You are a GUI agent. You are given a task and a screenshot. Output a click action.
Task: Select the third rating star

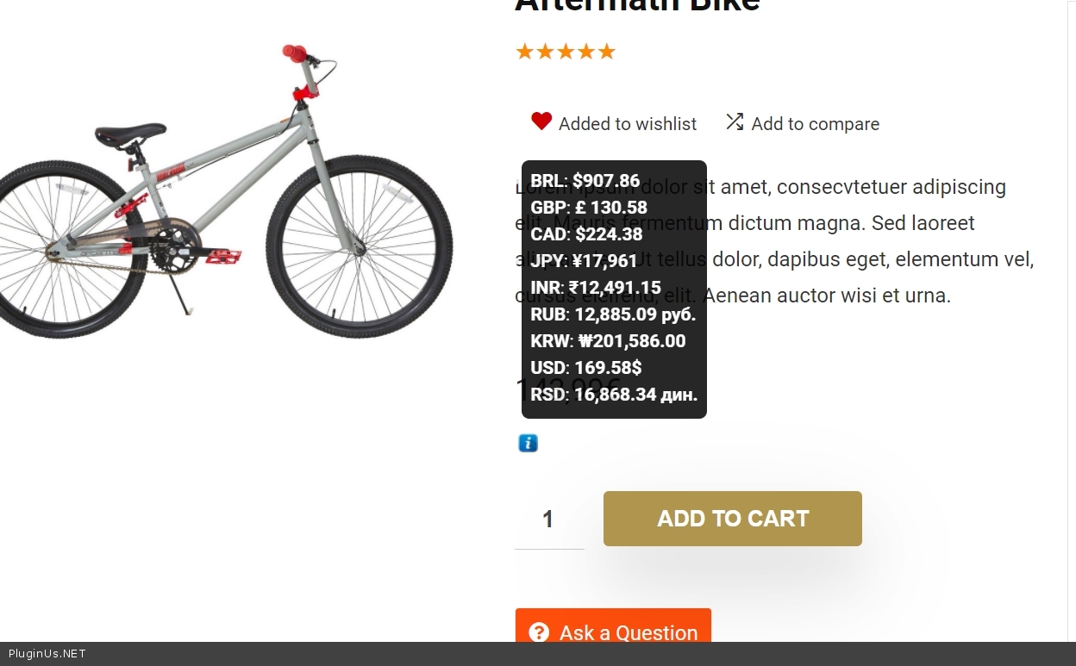click(566, 52)
